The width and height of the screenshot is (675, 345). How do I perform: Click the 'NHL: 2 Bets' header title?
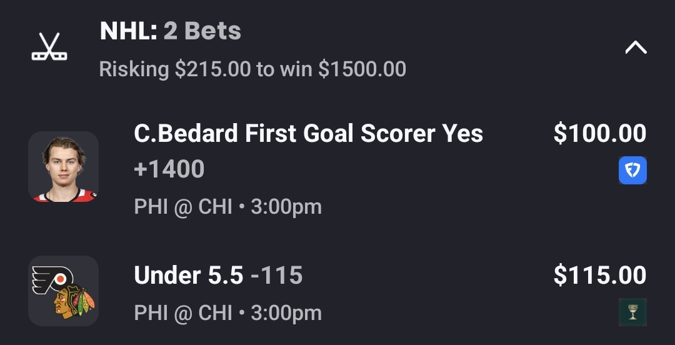click(x=170, y=31)
